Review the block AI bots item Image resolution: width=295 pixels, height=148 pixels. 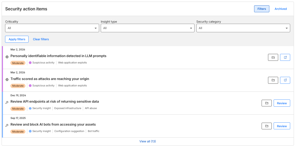pyautogui.click(x=282, y=126)
